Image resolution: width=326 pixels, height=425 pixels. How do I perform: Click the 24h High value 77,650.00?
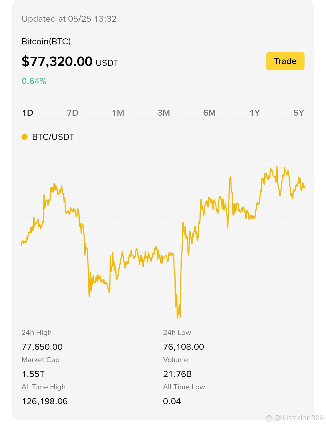coord(42,347)
